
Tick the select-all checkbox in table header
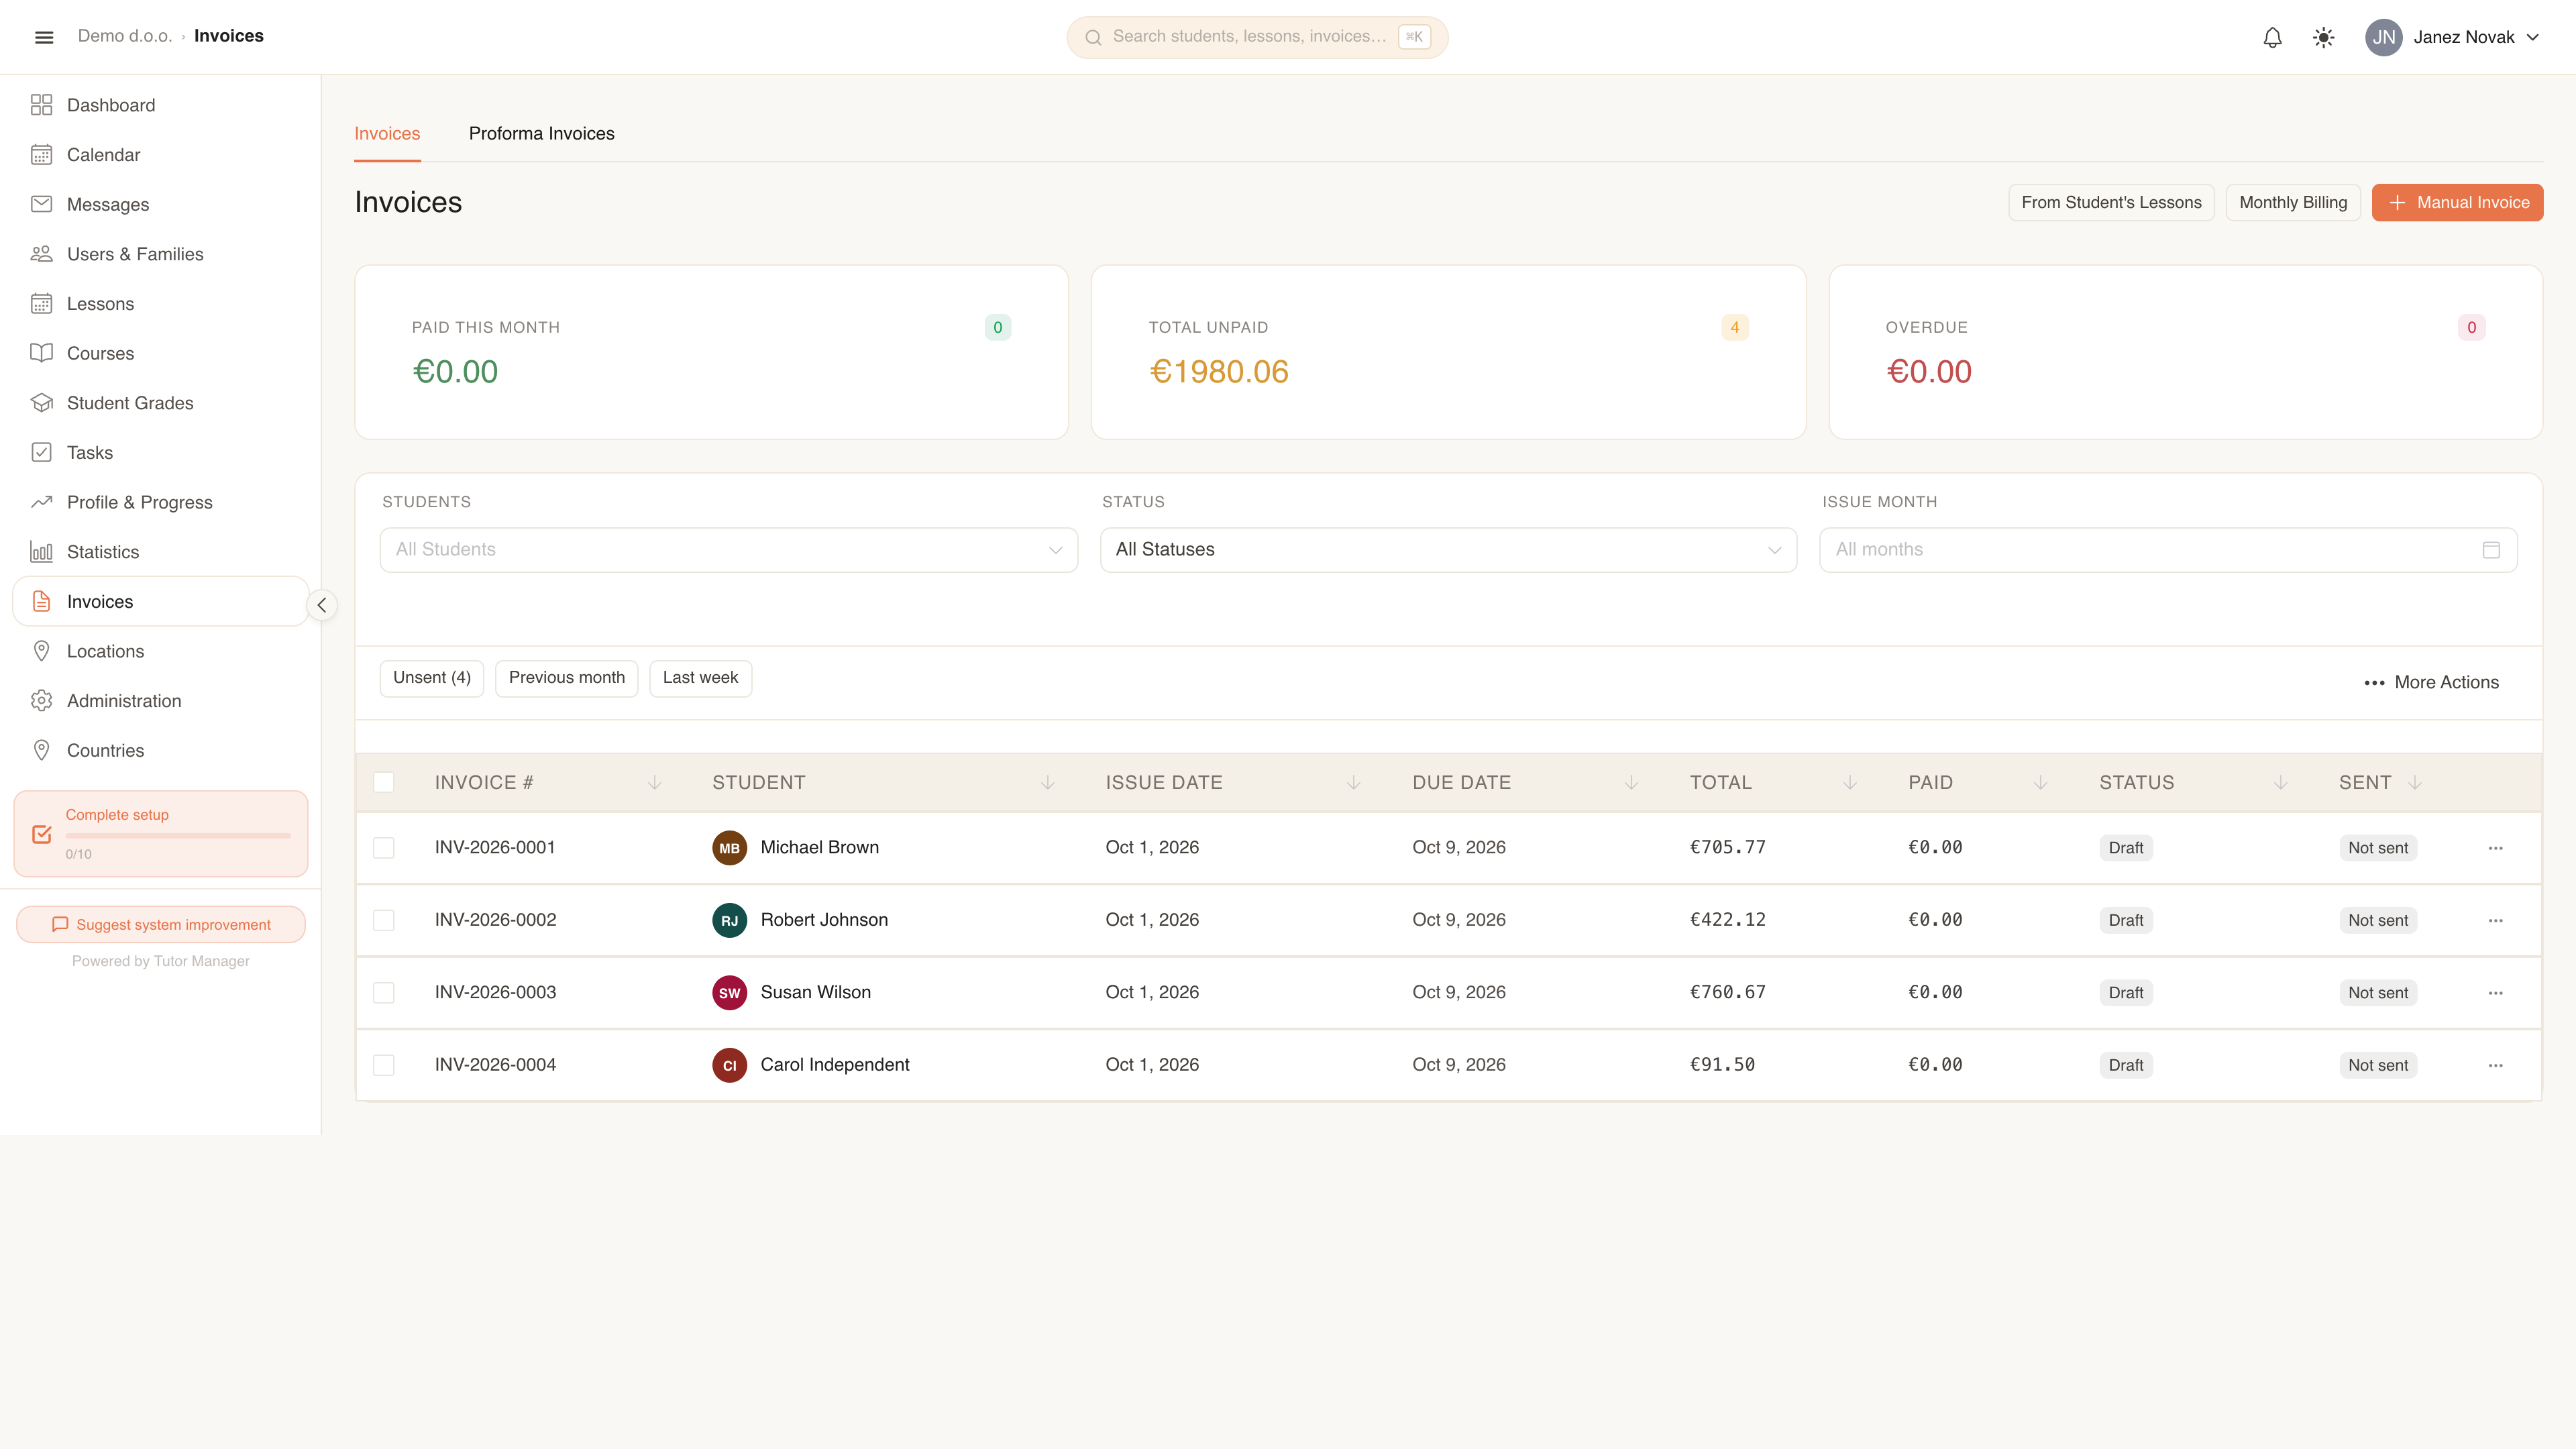point(383,782)
